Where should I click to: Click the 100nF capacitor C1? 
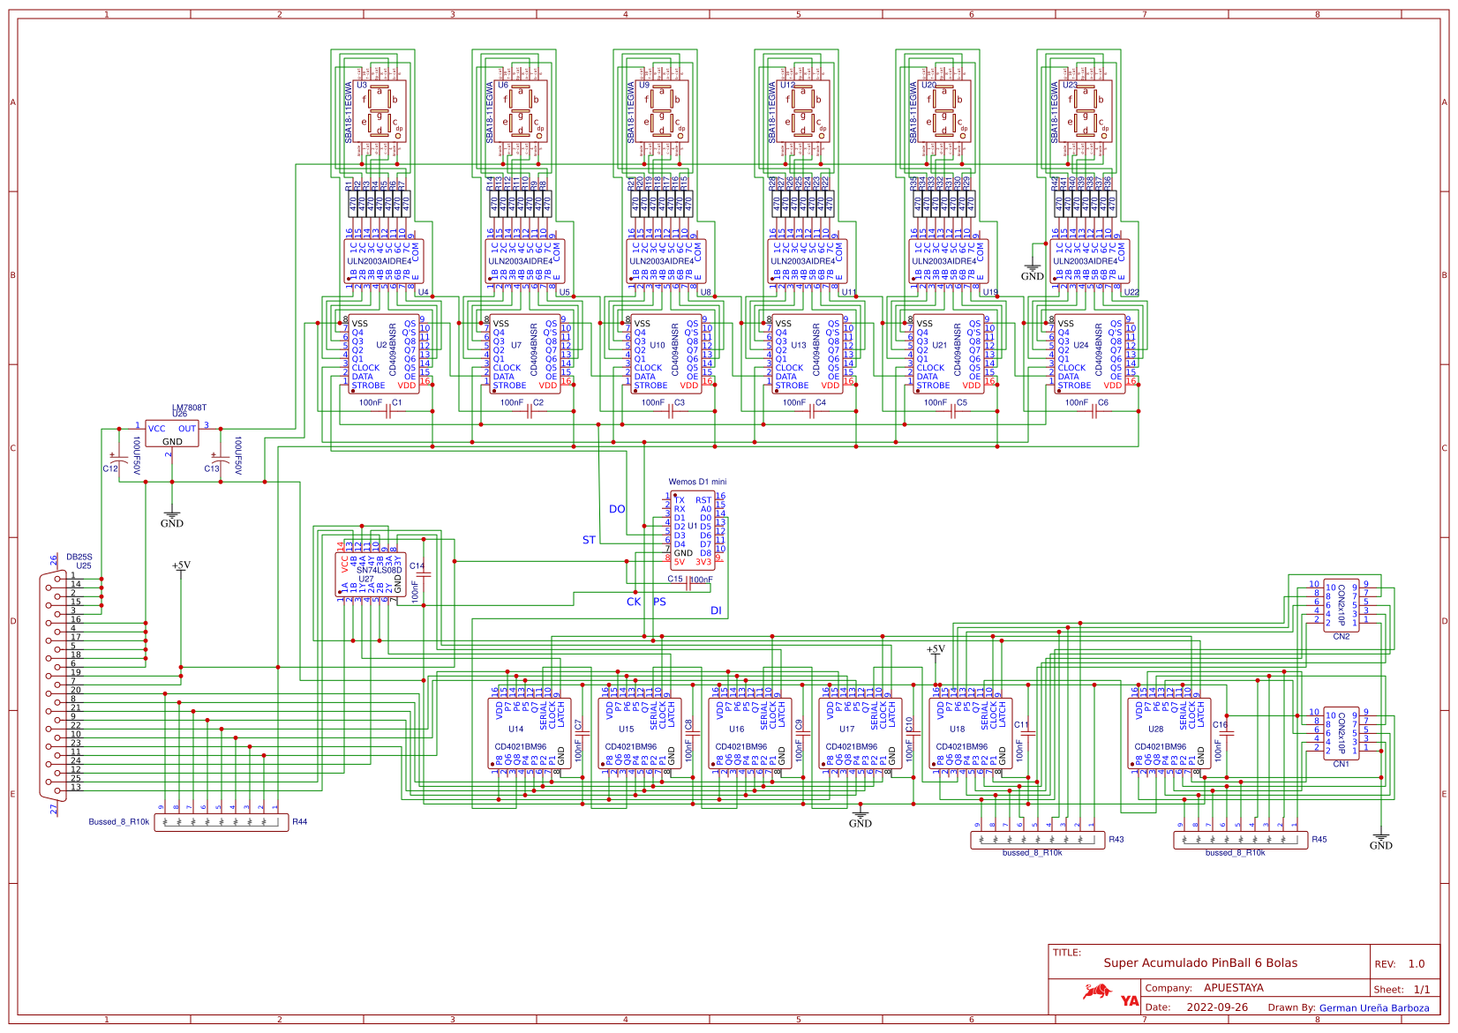tap(388, 411)
